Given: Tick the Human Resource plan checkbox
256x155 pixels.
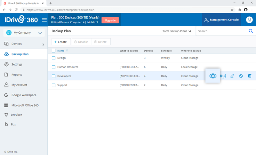Looking at the screenshot, I should point(54,67).
